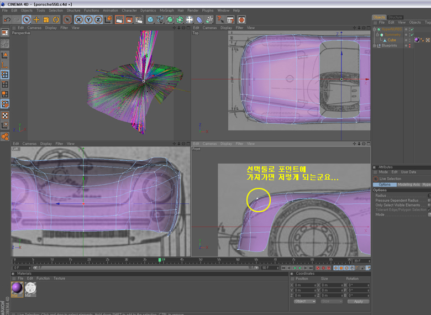Switch to the Structure manager tab
Screen dimensions: 431x315
click(x=395, y=17)
